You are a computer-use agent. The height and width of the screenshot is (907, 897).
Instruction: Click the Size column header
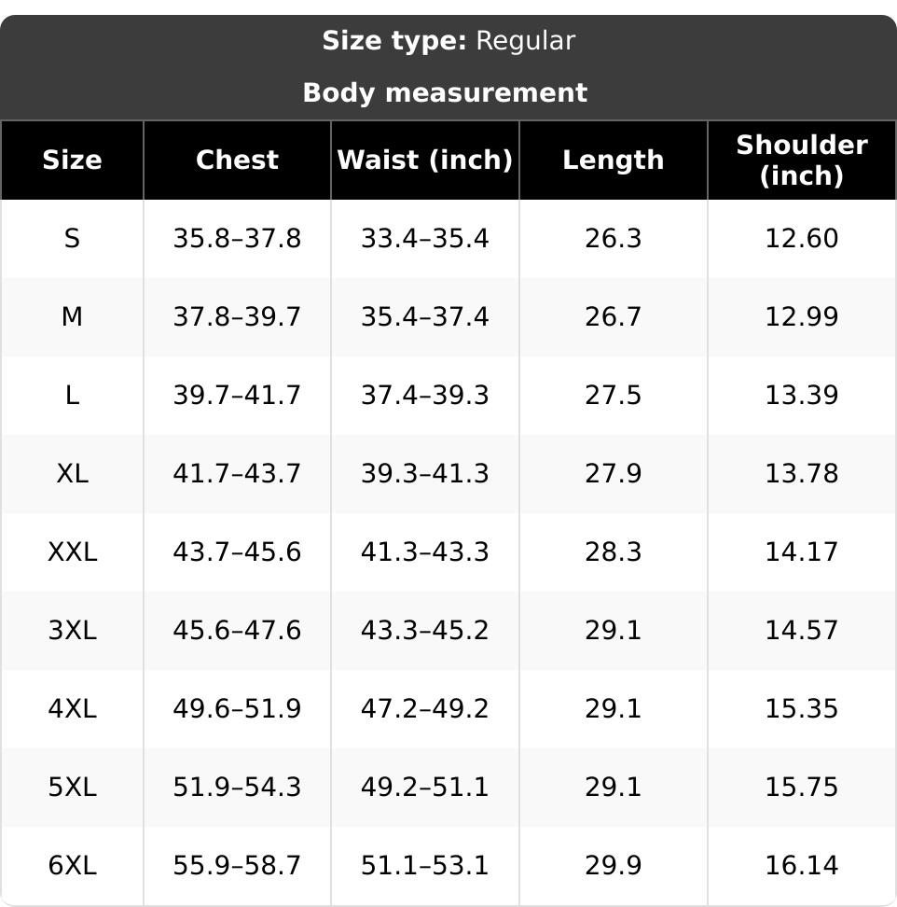pos(72,160)
